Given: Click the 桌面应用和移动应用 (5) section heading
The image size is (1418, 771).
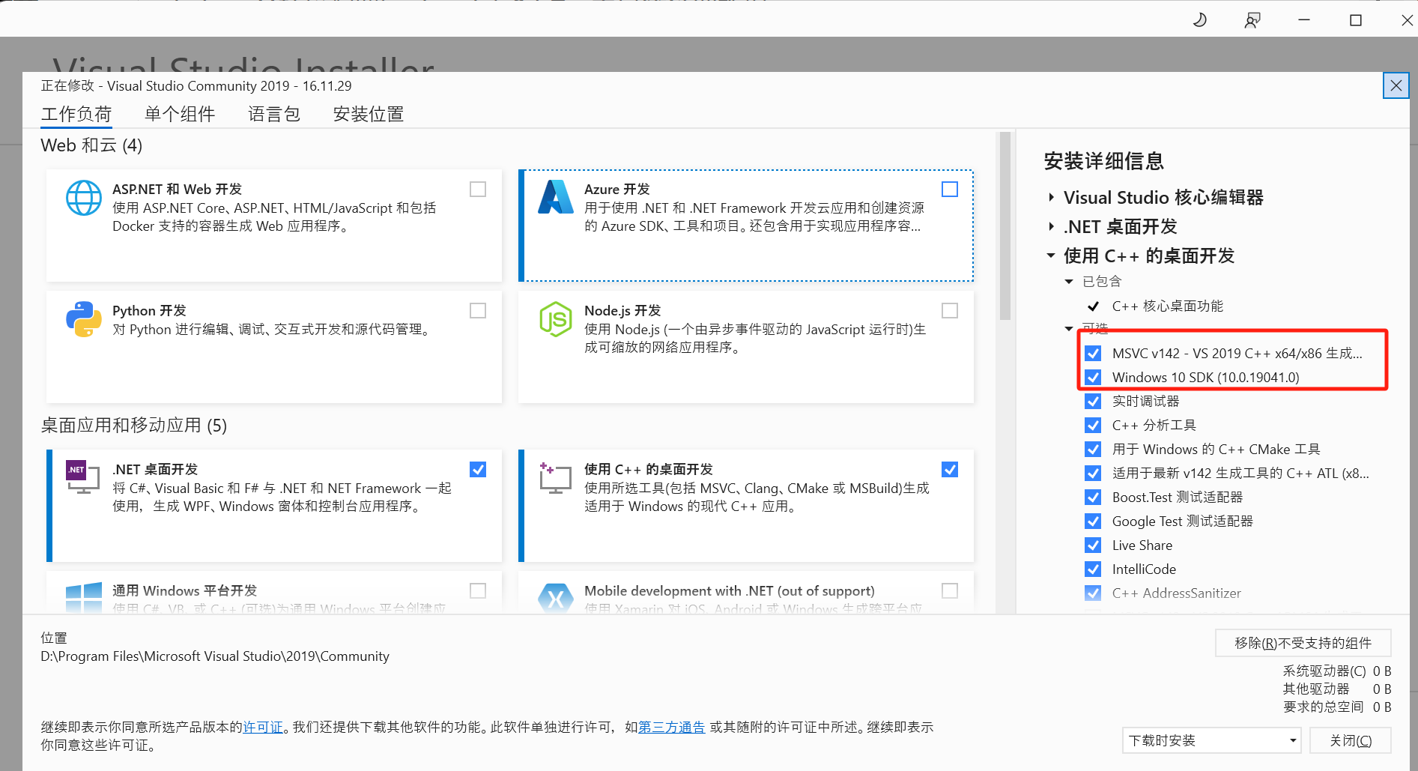Looking at the screenshot, I should (133, 426).
